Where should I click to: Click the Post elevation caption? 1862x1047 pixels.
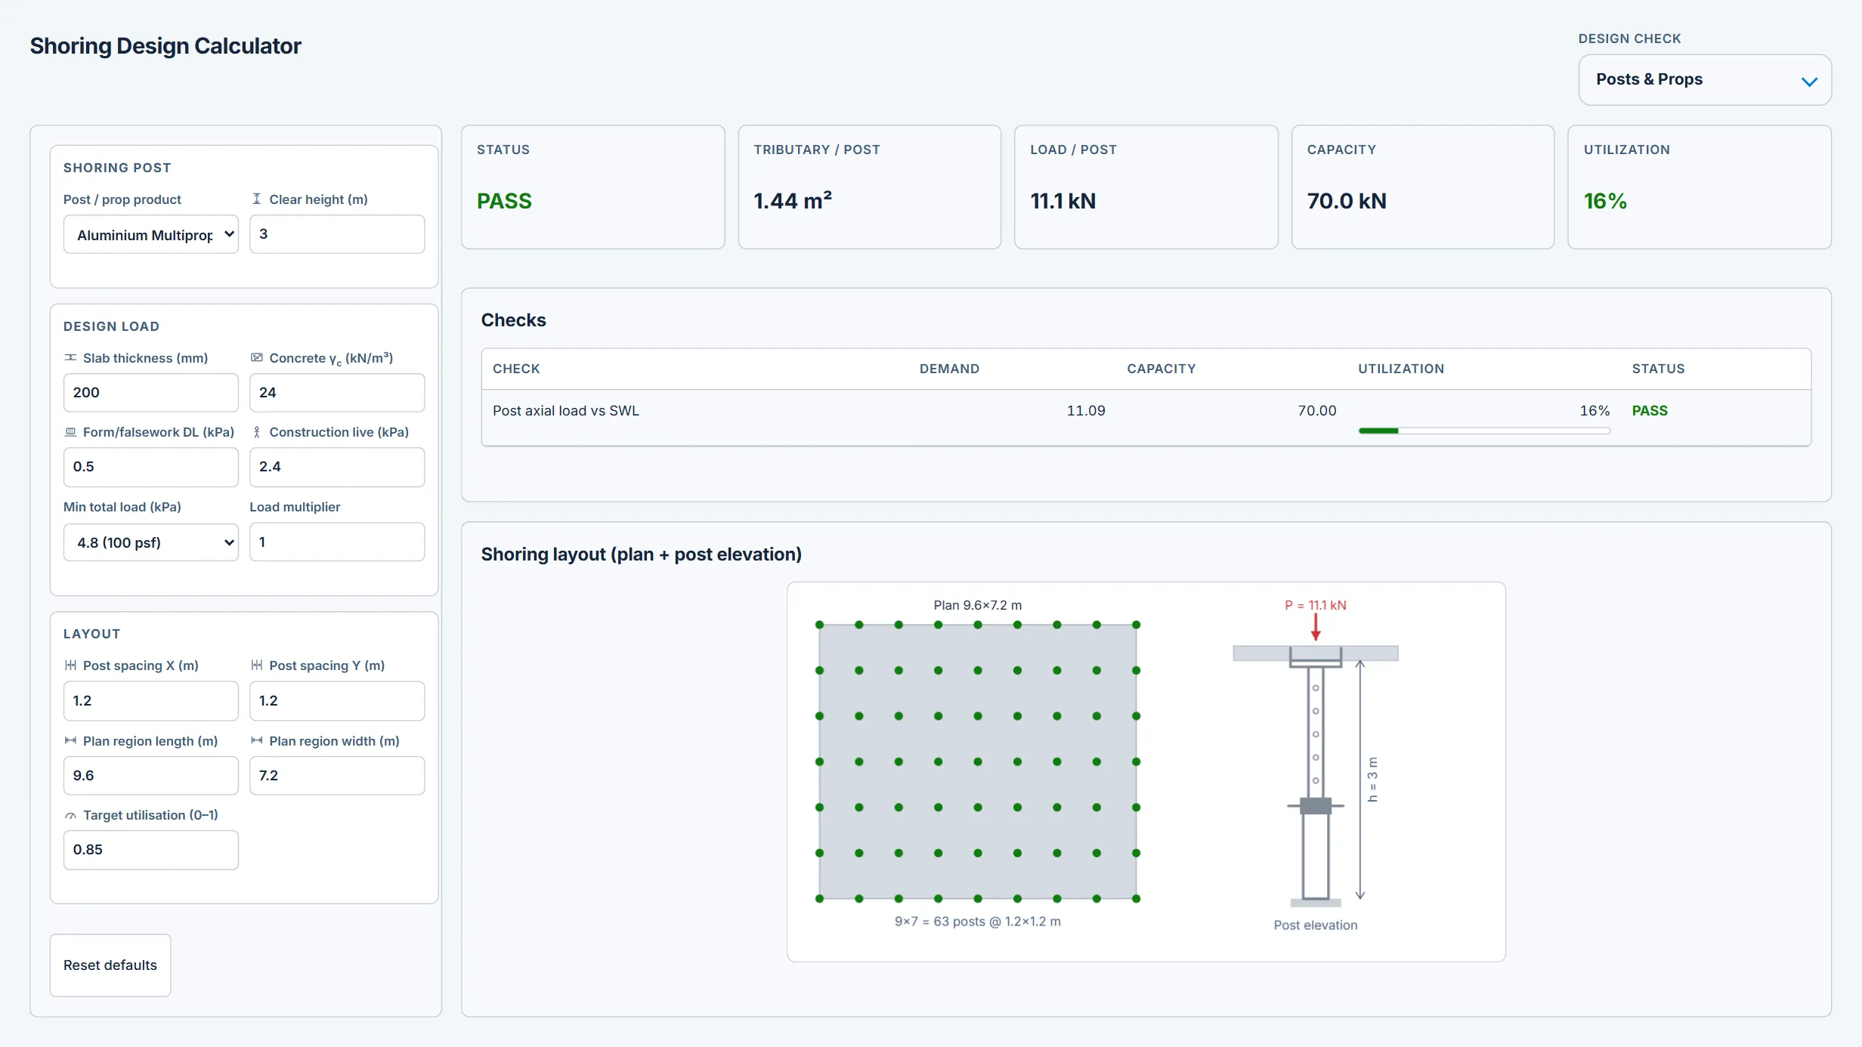pyautogui.click(x=1316, y=925)
